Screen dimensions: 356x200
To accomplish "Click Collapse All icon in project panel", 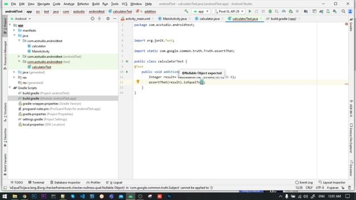I will [100, 18].
